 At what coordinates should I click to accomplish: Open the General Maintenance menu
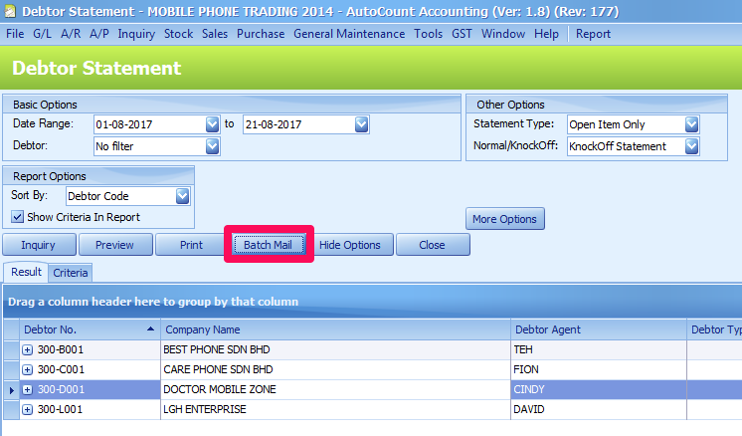pyautogui.click(x=349, y=34)
